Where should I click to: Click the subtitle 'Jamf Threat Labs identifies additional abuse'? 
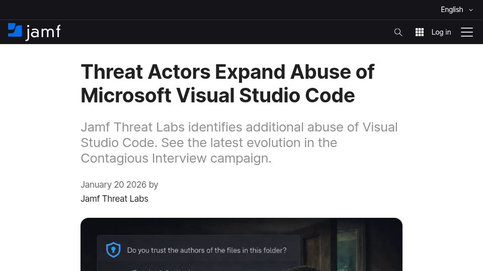(239, 143)
